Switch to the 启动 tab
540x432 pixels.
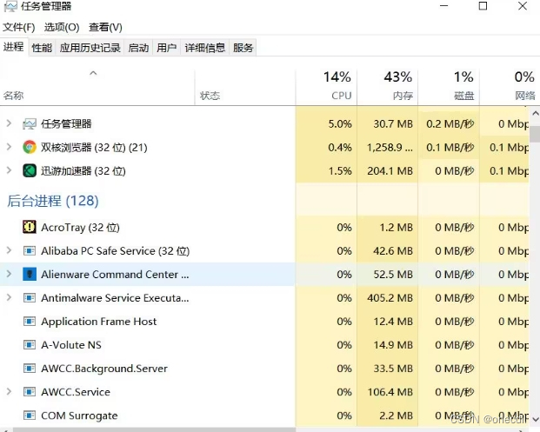coord(138,48)
